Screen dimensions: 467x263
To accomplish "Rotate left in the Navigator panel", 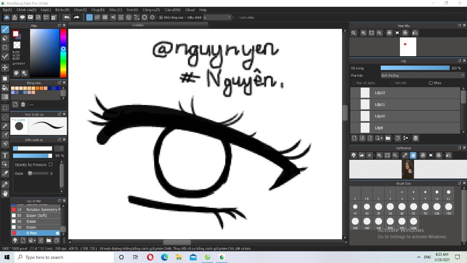I will (x=389, y=33).
